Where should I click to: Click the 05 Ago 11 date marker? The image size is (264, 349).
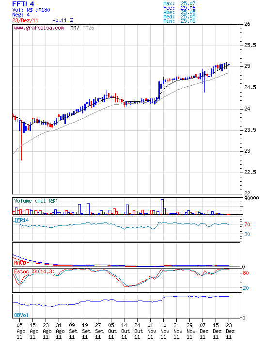click(x=20, y=331)
